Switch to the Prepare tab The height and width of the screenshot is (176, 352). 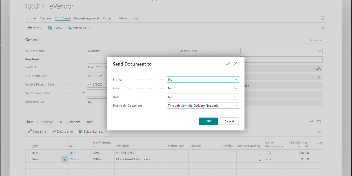pos(45,18)
